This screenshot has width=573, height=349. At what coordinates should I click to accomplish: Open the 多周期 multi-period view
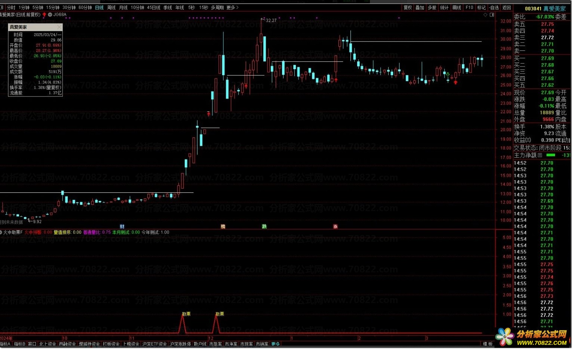pyautogui.click(x=217, y=7)
